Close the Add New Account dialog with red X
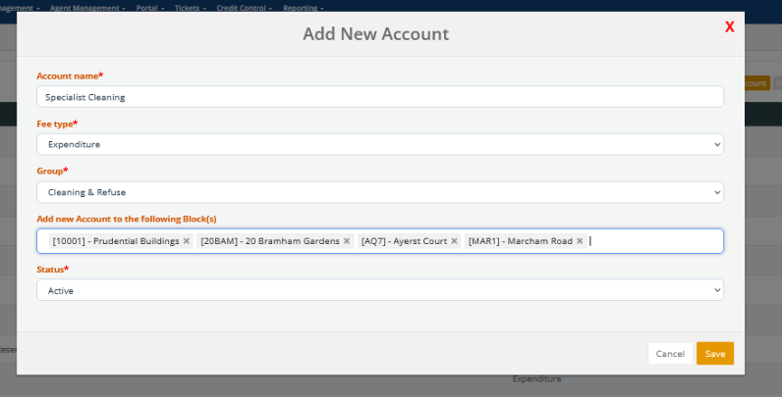Screen dimensions: 782x397 (729, 26)
